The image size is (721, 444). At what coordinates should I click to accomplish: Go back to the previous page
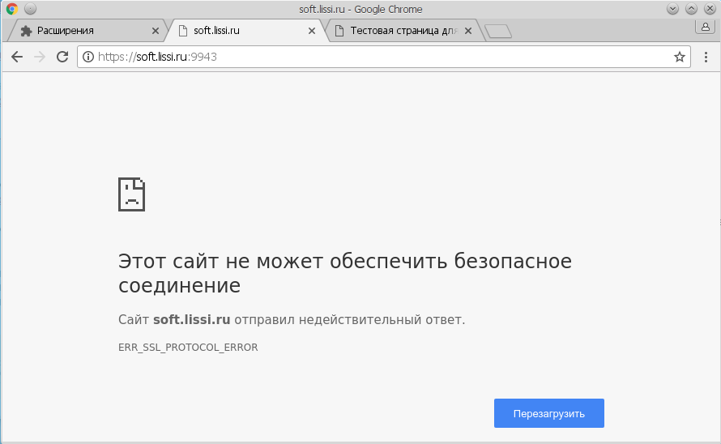(x=16, y=57)
